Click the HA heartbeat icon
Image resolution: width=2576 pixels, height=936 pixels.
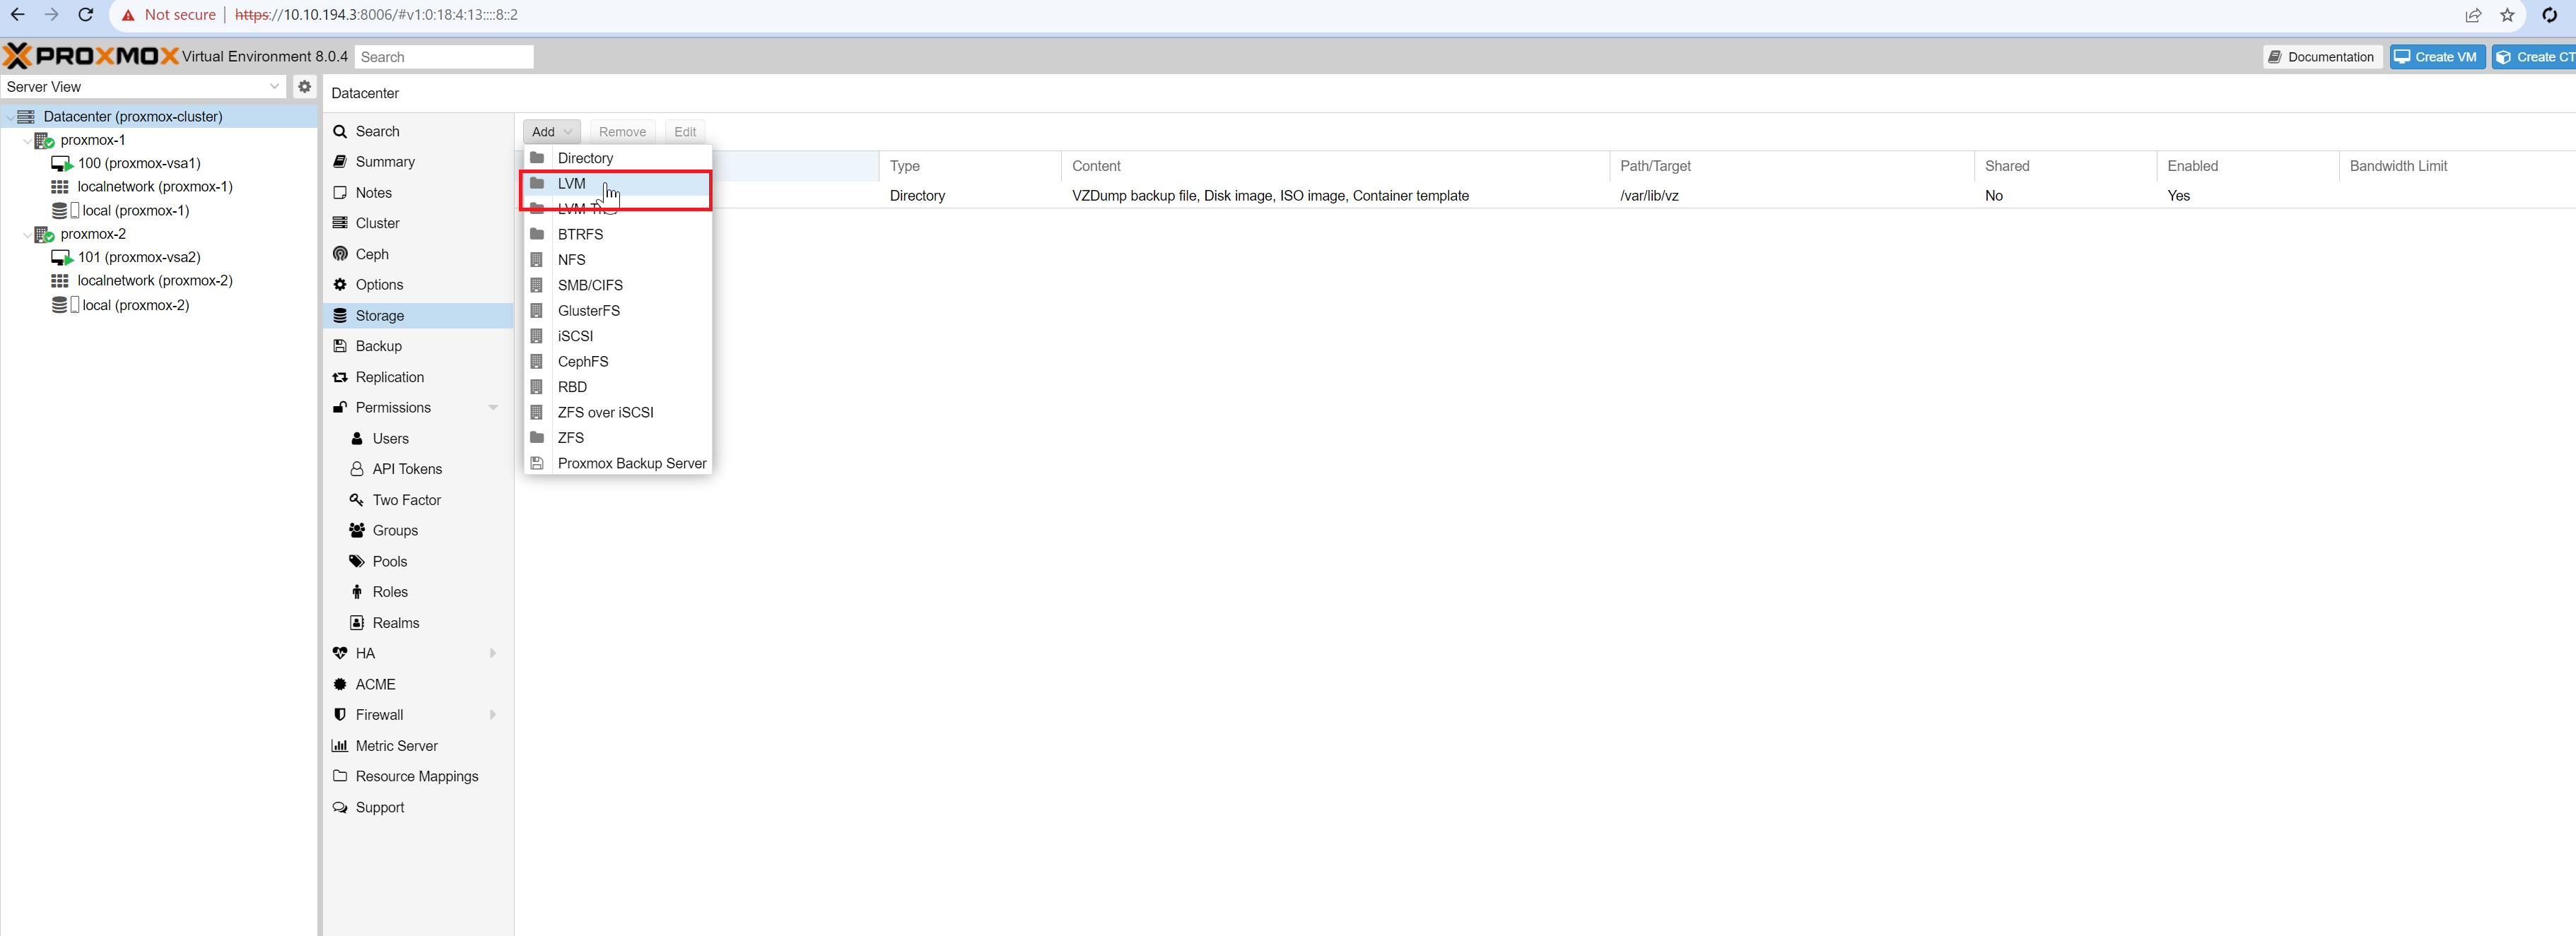[340, 653]
